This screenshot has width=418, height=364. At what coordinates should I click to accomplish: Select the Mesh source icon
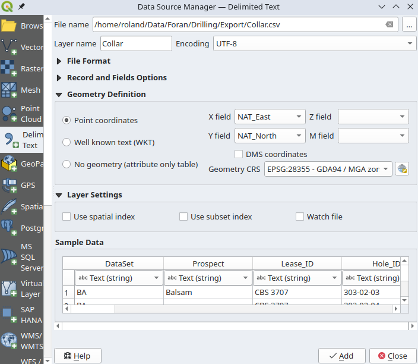tap(9, 90)
